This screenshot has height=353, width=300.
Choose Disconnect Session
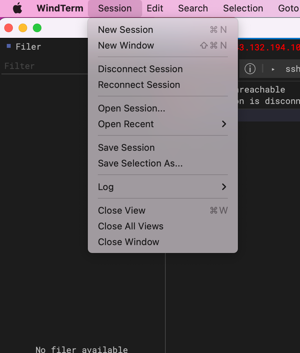140,69
